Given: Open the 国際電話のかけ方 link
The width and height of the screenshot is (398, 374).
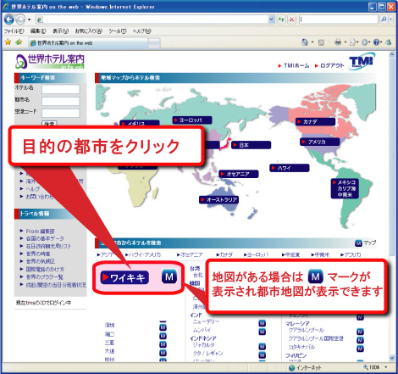Looking at the screenshot, I should pyautogui.click(x=45, y=269).
